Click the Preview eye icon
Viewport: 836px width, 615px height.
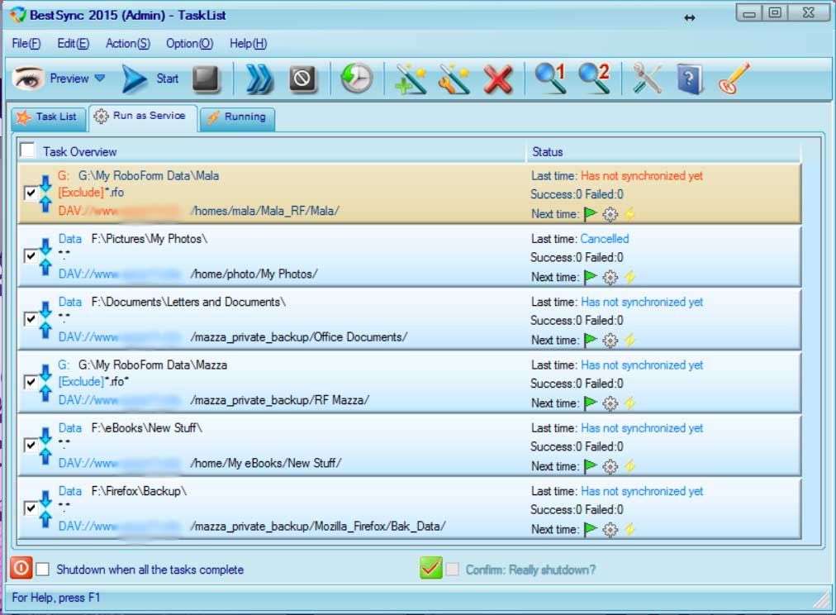click(28, 79)
